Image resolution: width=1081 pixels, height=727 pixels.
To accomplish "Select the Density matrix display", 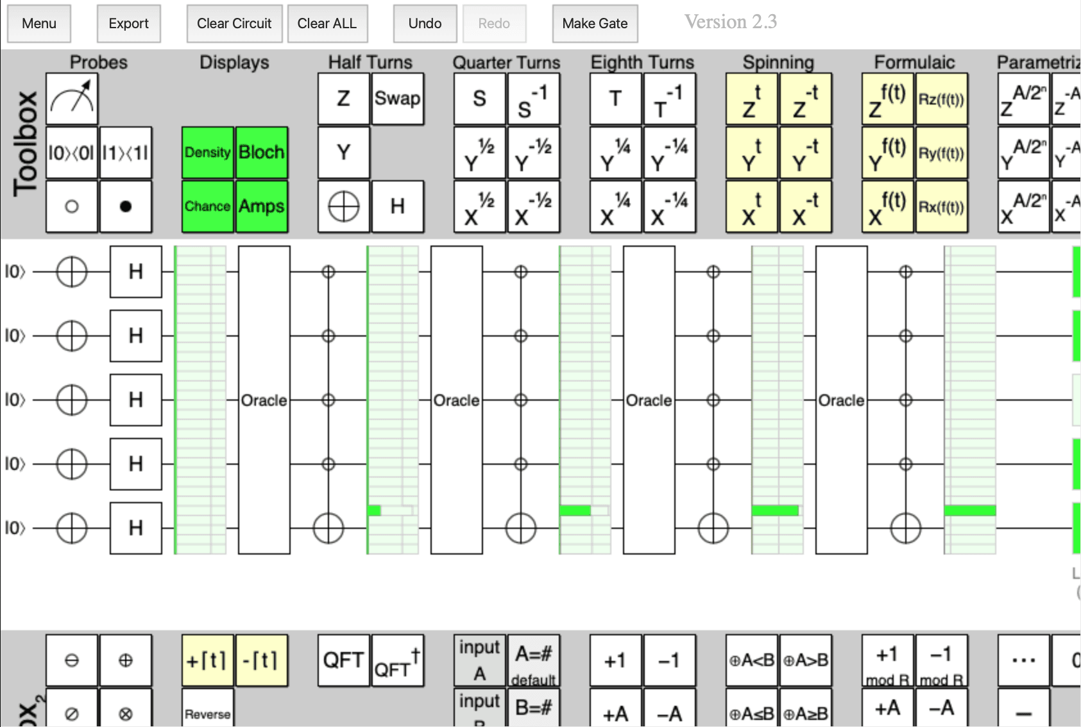I will [x=208, y=153].
